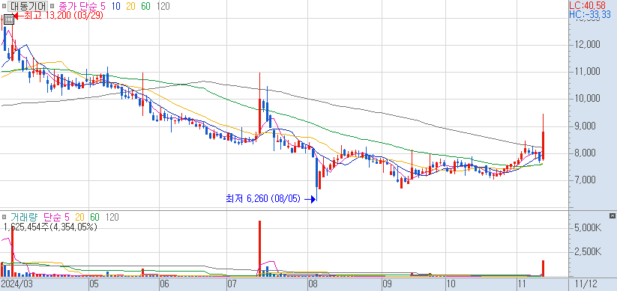
Task: Click the 10 month axis label
Action: pyautogui.click(x=451, y=284)
